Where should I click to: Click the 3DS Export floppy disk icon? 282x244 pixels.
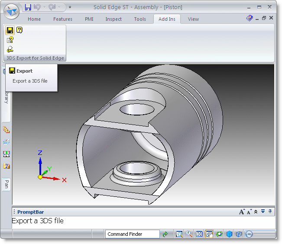click(x=10, y=30)
